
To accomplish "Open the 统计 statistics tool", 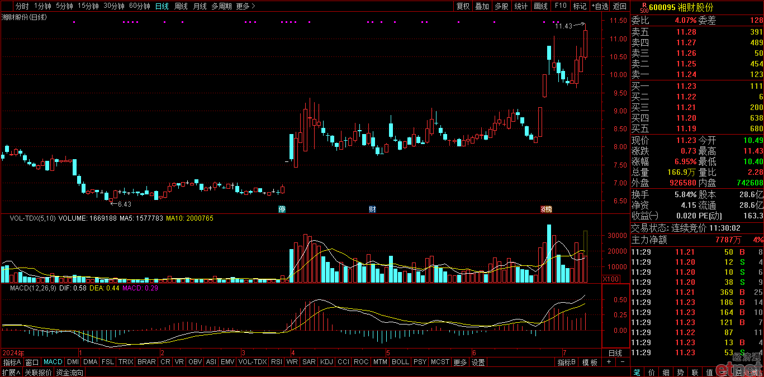I will 521,6.
